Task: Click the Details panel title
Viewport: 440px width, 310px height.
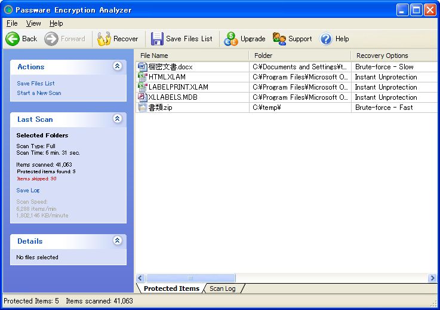Action: [x=30, y=241]
